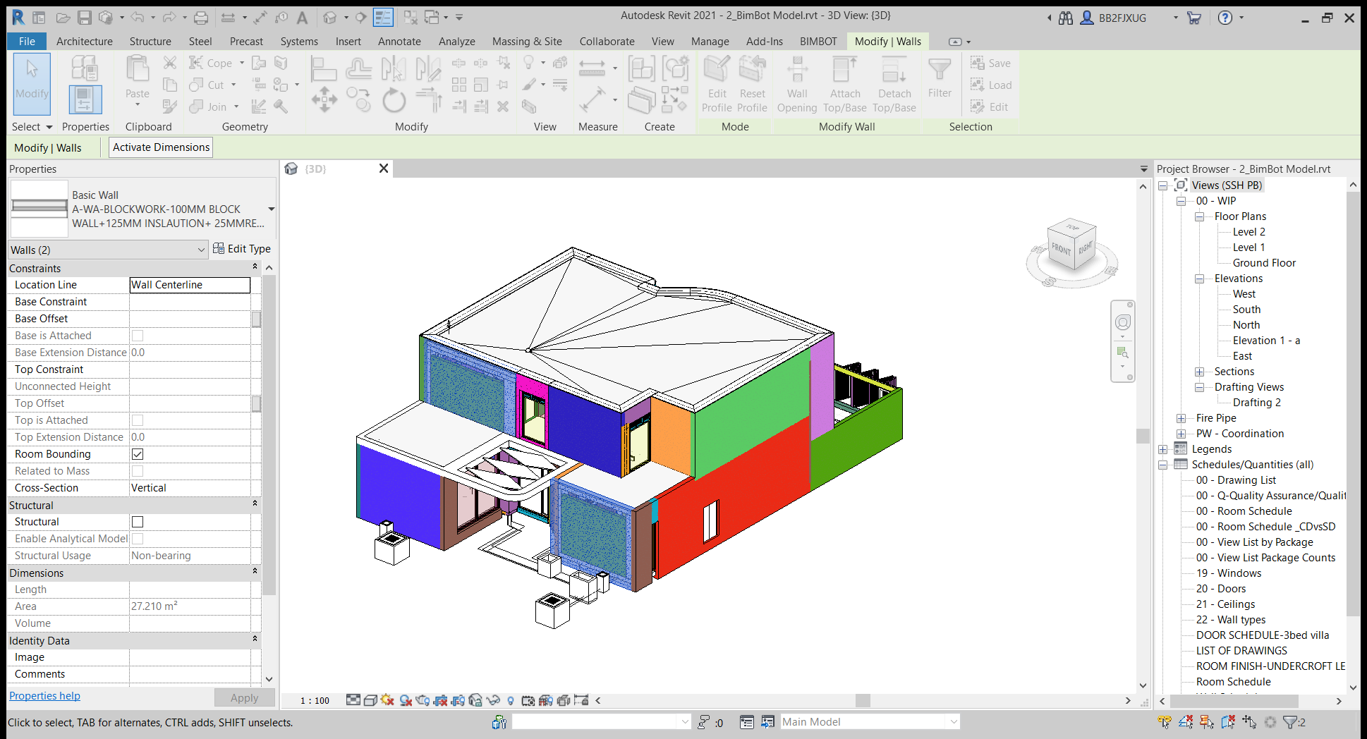The width and height of the screenshot is (1367, 739).
Task: Enable the Structural checkbox
Action: (x=138, y=522)
